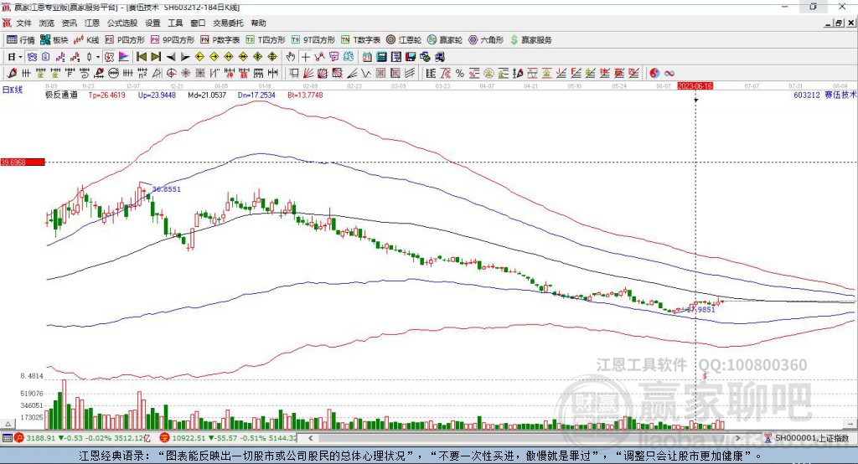Open the calculator icon
The image size is (858, 464).
click(381, 57)
